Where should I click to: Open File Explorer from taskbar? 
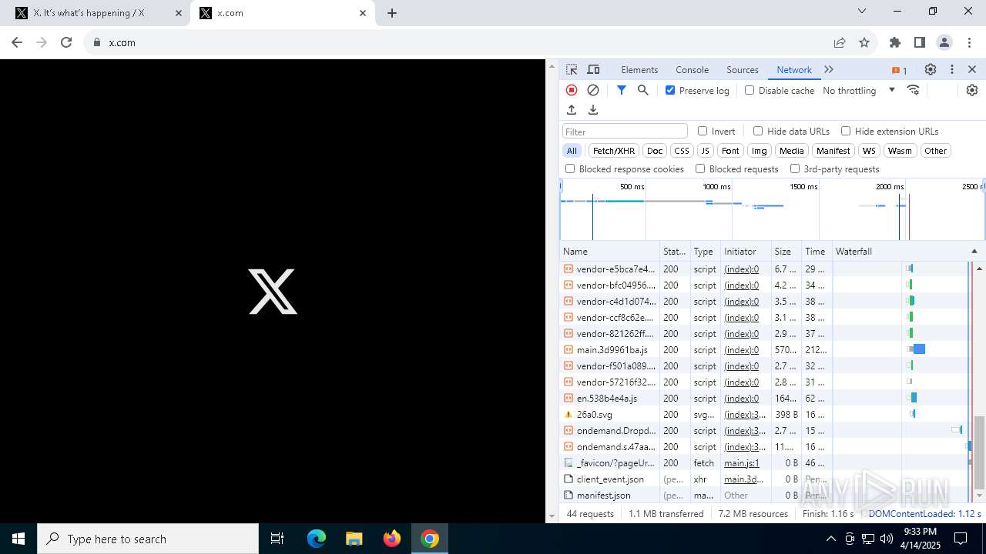pos(354,539)
